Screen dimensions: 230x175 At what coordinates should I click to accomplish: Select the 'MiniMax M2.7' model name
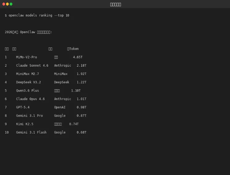click(28, 74)
